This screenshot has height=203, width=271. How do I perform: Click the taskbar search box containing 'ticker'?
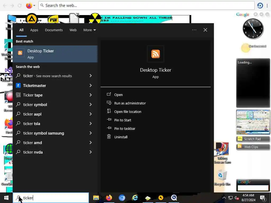click(x=51, y=198)
